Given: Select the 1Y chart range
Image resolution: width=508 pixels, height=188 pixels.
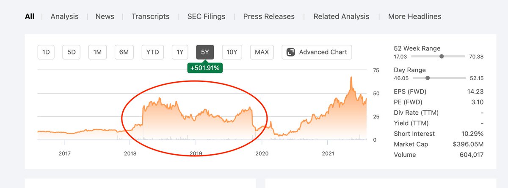Looking at the screenshot, I should (180, 52).
